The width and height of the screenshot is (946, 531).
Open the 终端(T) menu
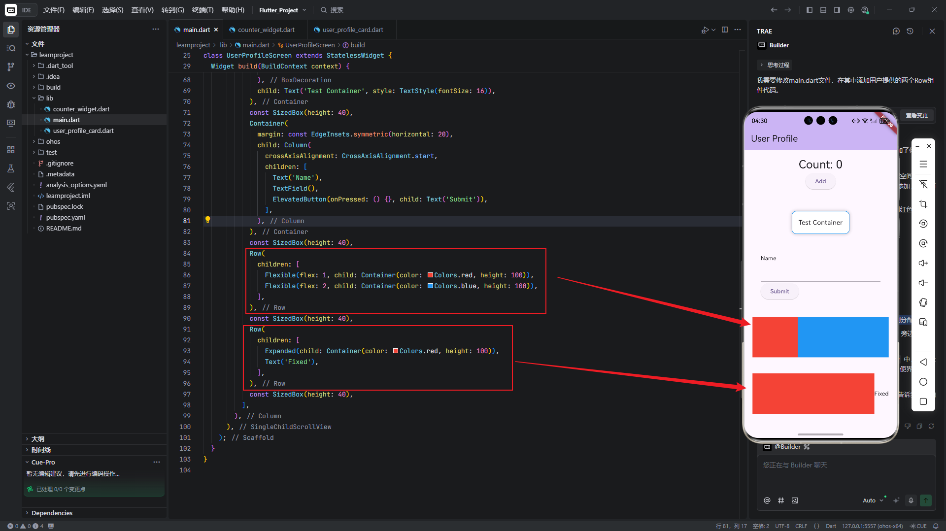pos(203,10)
